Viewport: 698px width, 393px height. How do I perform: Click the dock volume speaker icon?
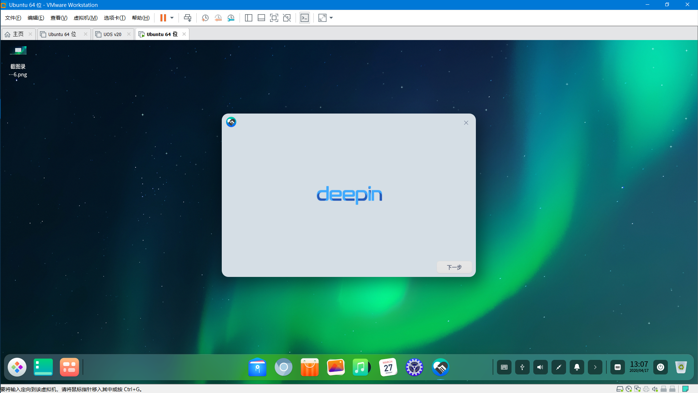point(541,367)
